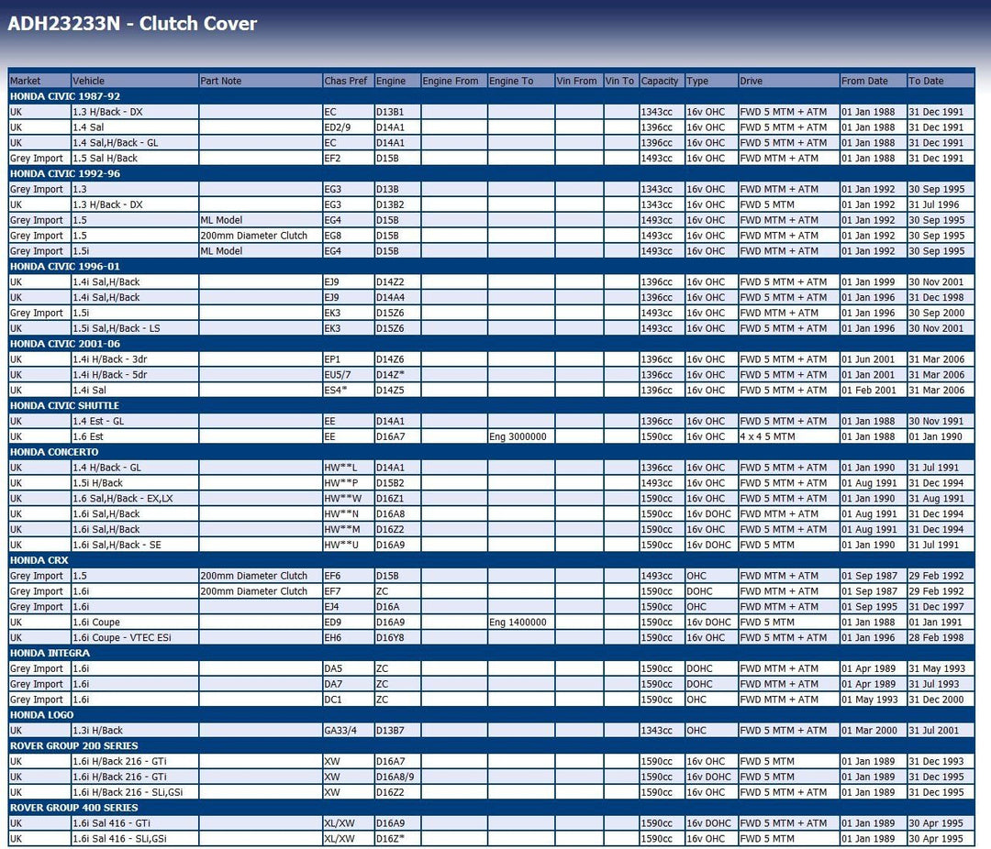Click the 'EF7' chassis prefix cell
The width and height of the screenshot is (991, 849).
(349, 592)
